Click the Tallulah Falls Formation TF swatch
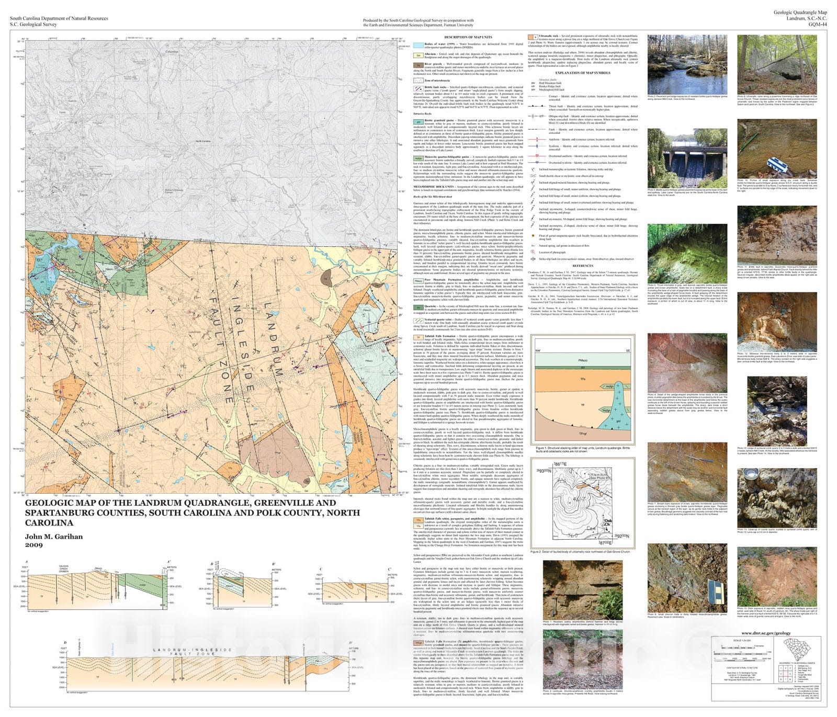837x717 pixels. click(x=418, y=338)
